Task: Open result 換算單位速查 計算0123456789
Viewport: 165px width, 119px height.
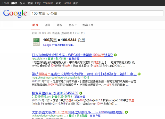Action: (55, 93)
